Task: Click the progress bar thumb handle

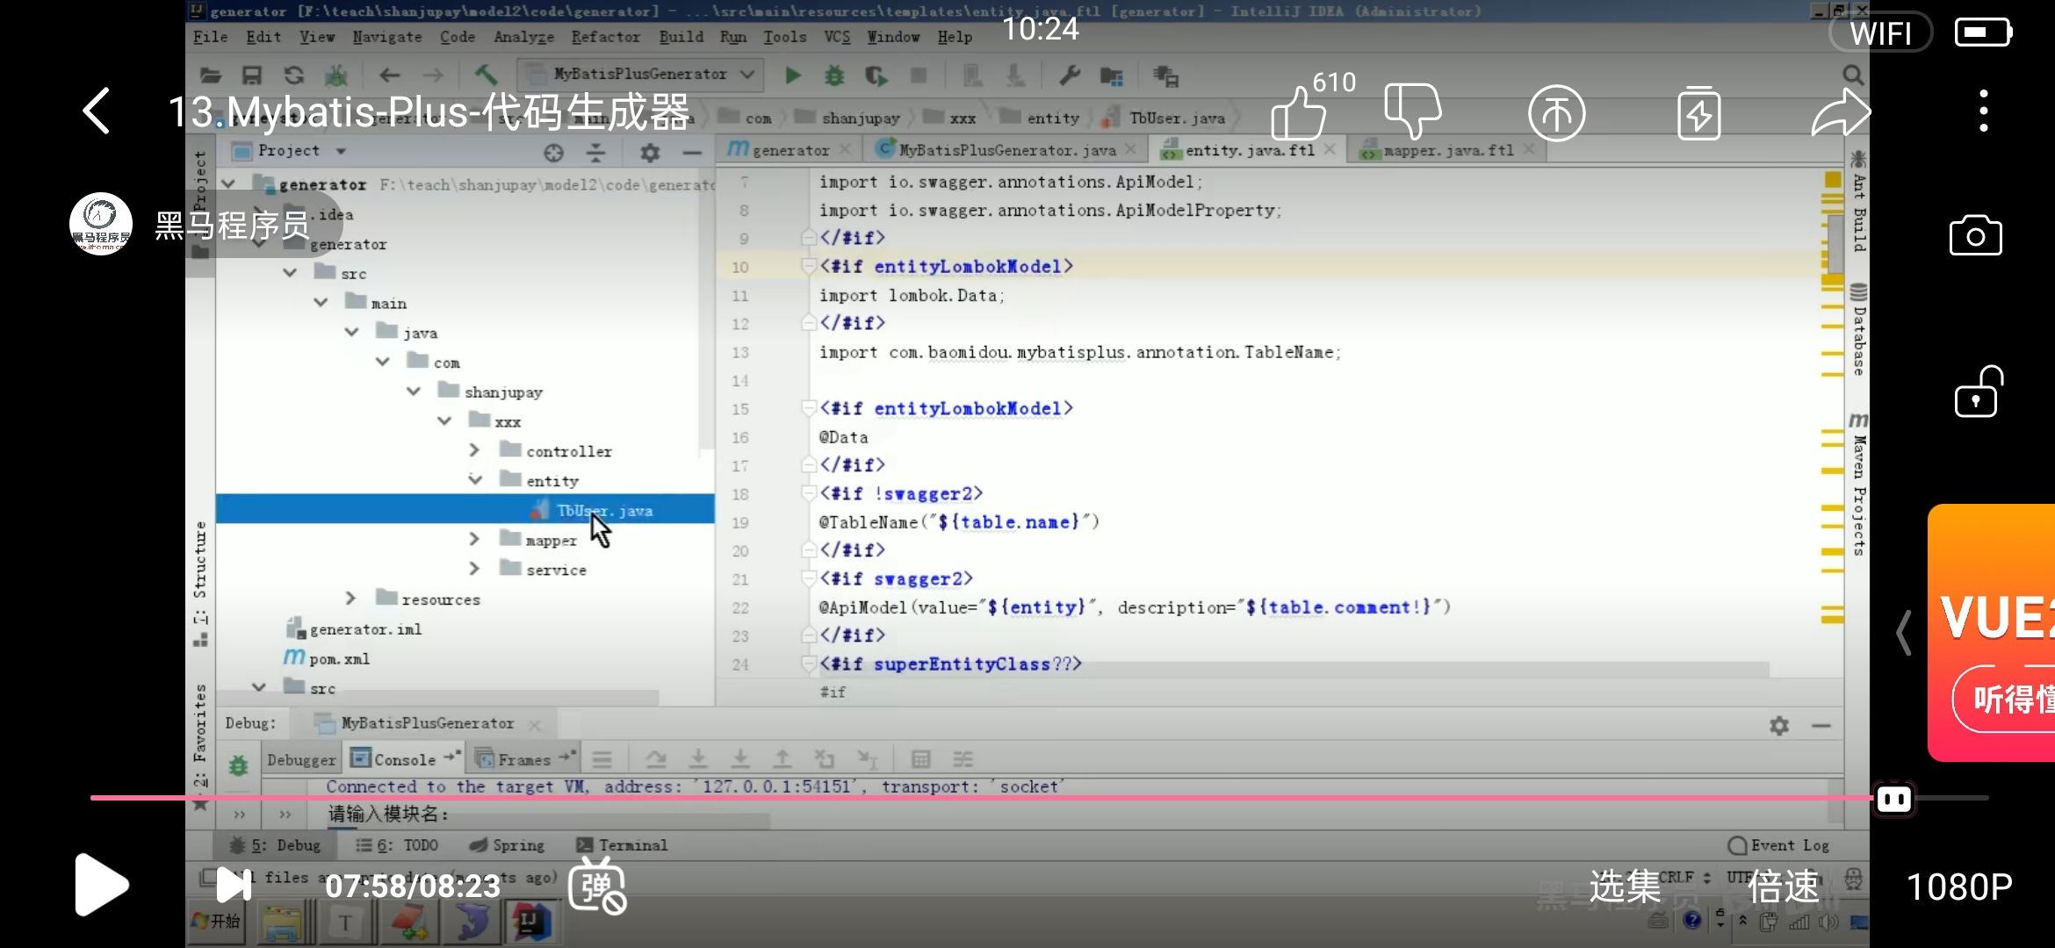Action: pyautogui.click(x=1894, y=799)
